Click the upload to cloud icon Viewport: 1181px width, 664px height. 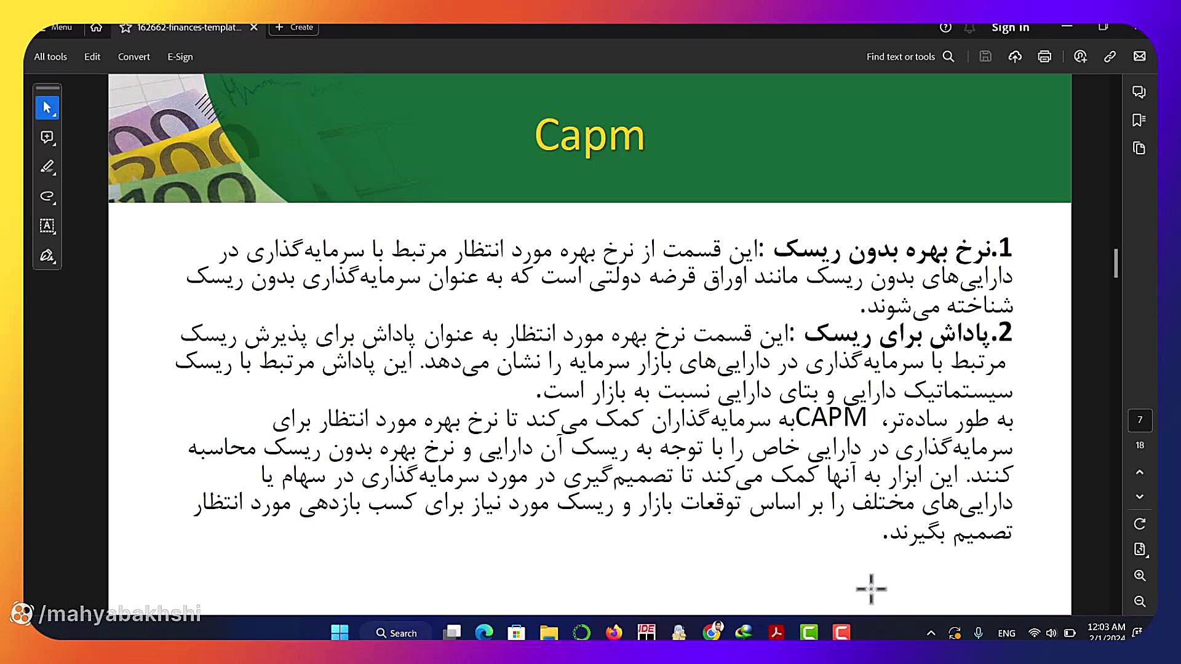coord(1015,57)
